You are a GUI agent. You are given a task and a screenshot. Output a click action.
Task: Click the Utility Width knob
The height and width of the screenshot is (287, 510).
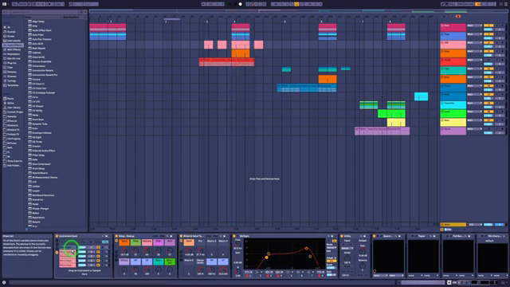347,258
